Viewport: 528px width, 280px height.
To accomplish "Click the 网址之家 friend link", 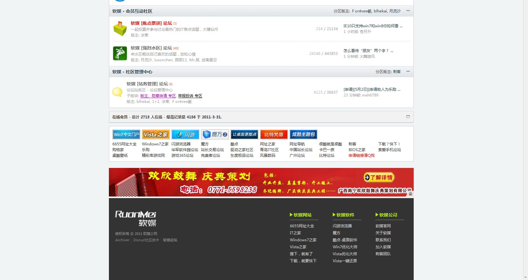I will coord(268,144).
